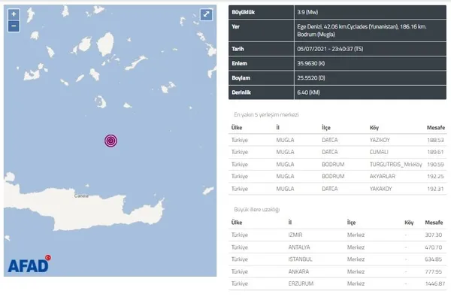Screen dimensions: 451x300
Task: Select the ANTALYA distance row
Action: (x=337, y=247)
